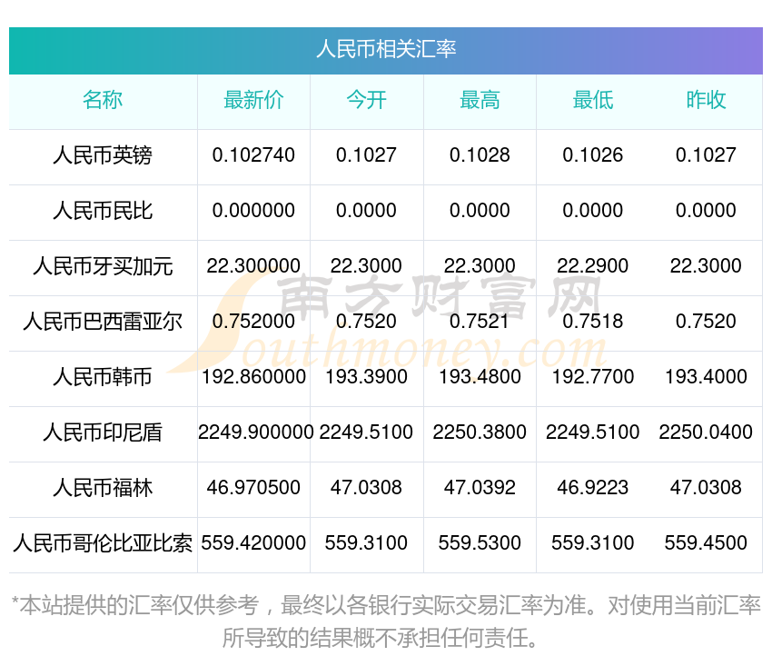Click the 人民币巴西雷亚尔 row name
The image size is (772, 666).
(103, 322)
